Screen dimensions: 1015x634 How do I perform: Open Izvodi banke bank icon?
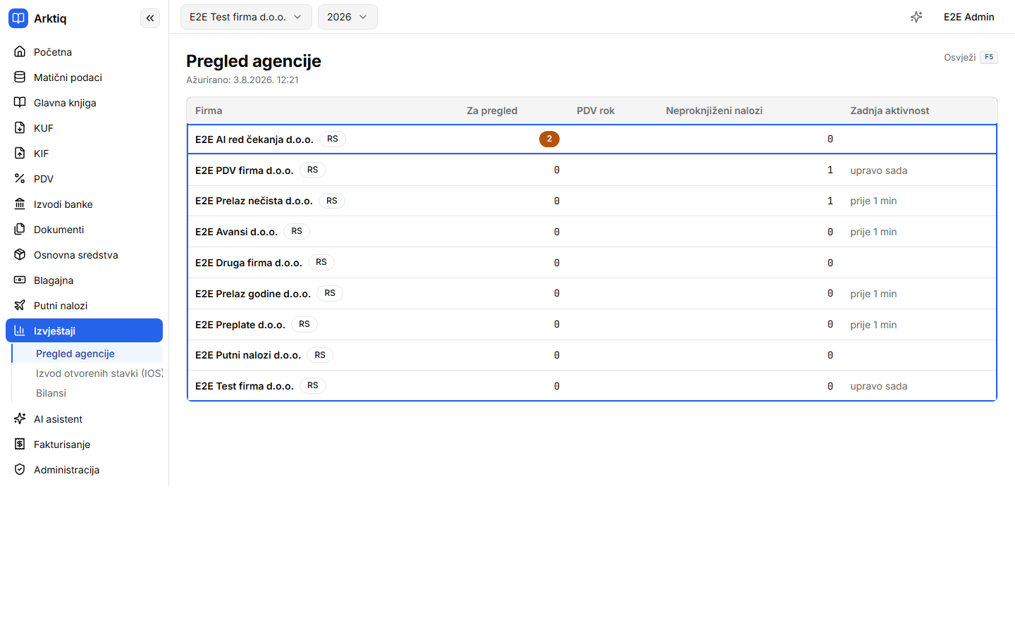tap(20, 204)
